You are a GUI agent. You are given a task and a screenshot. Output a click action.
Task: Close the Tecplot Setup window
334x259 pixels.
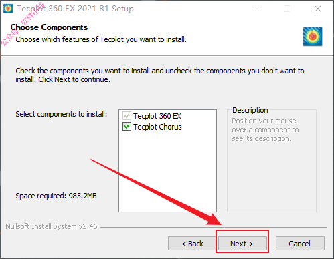coord(318,9)
